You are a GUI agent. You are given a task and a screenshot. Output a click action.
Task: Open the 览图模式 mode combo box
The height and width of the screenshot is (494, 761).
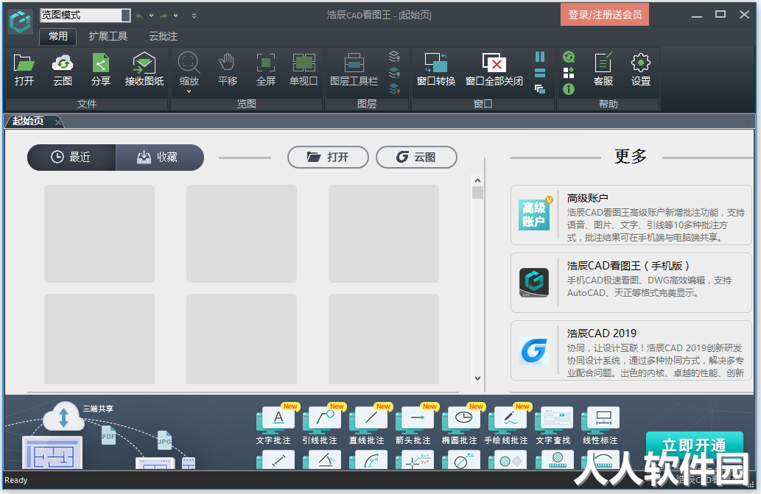(x=85, y=15)
